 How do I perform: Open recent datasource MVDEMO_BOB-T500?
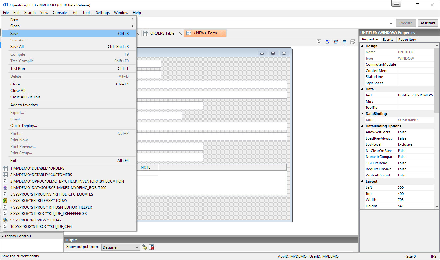click(x=69, y=188)
